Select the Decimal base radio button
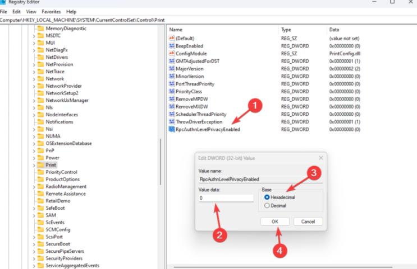 267,205
